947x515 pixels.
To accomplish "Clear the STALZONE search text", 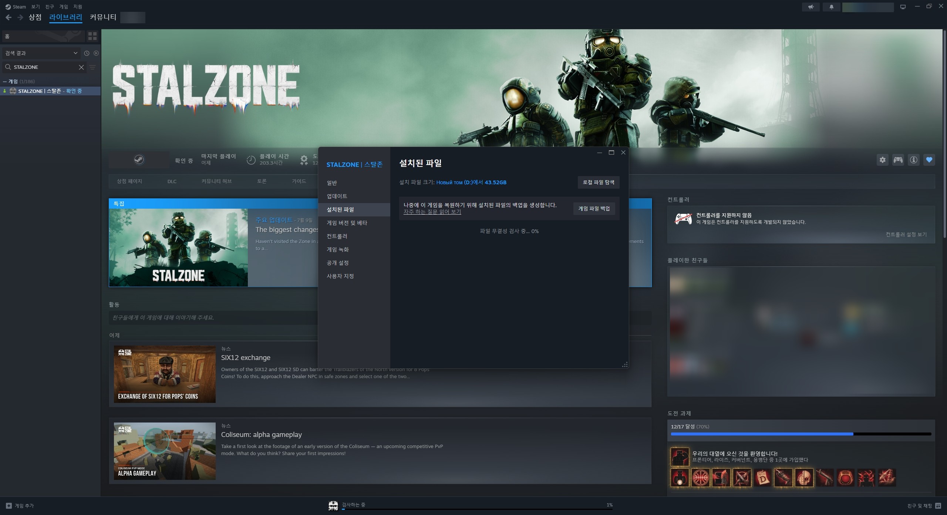I will [x=81, y=67].
